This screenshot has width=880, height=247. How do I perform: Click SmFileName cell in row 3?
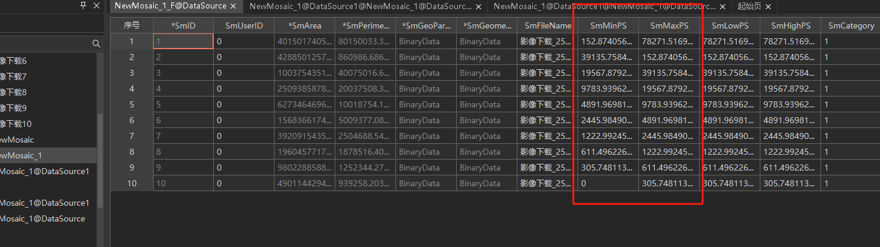click(548, 73)
